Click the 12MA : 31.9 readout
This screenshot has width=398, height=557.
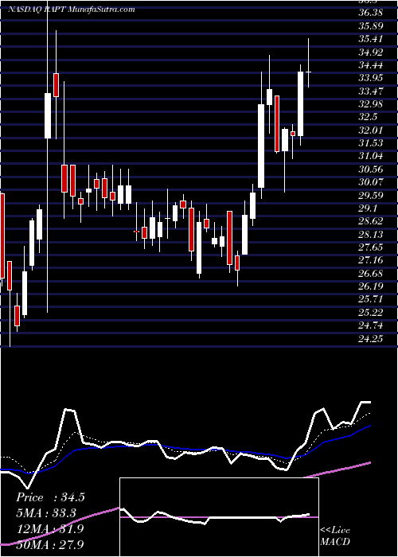coord(50,528)
